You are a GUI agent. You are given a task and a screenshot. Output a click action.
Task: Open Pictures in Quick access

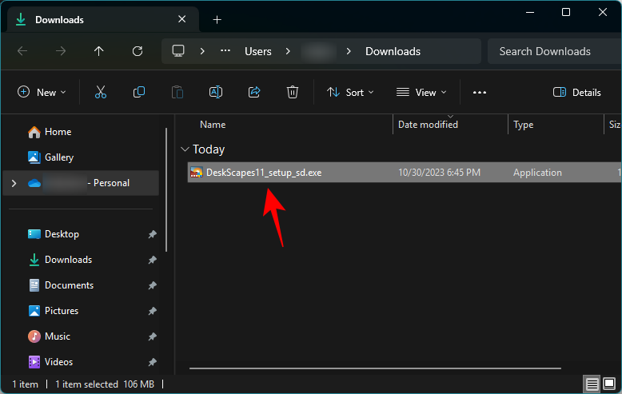click(x=53, y=311)
